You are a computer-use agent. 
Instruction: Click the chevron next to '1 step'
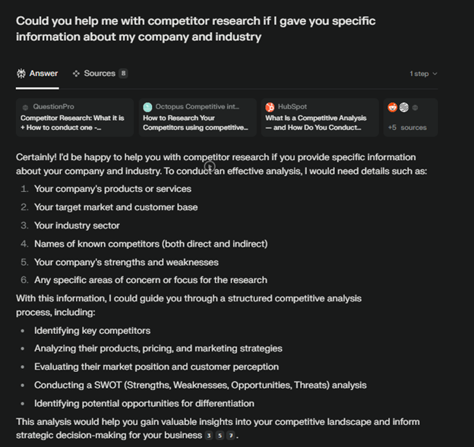435,74
